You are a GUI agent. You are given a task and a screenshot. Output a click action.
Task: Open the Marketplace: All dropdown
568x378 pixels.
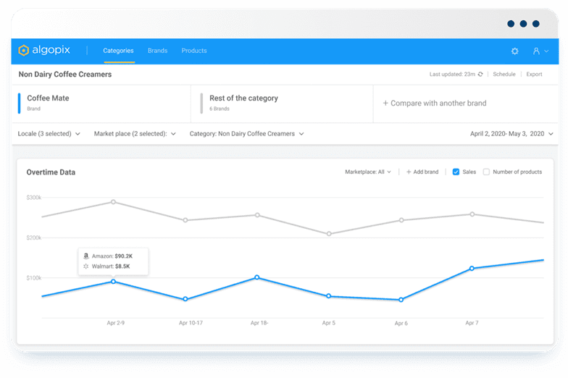(368, 172)
